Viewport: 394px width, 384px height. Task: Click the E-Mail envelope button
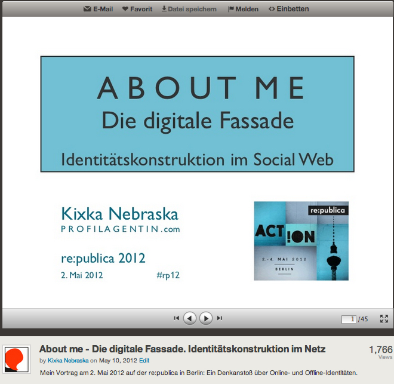tap(98, 9)
